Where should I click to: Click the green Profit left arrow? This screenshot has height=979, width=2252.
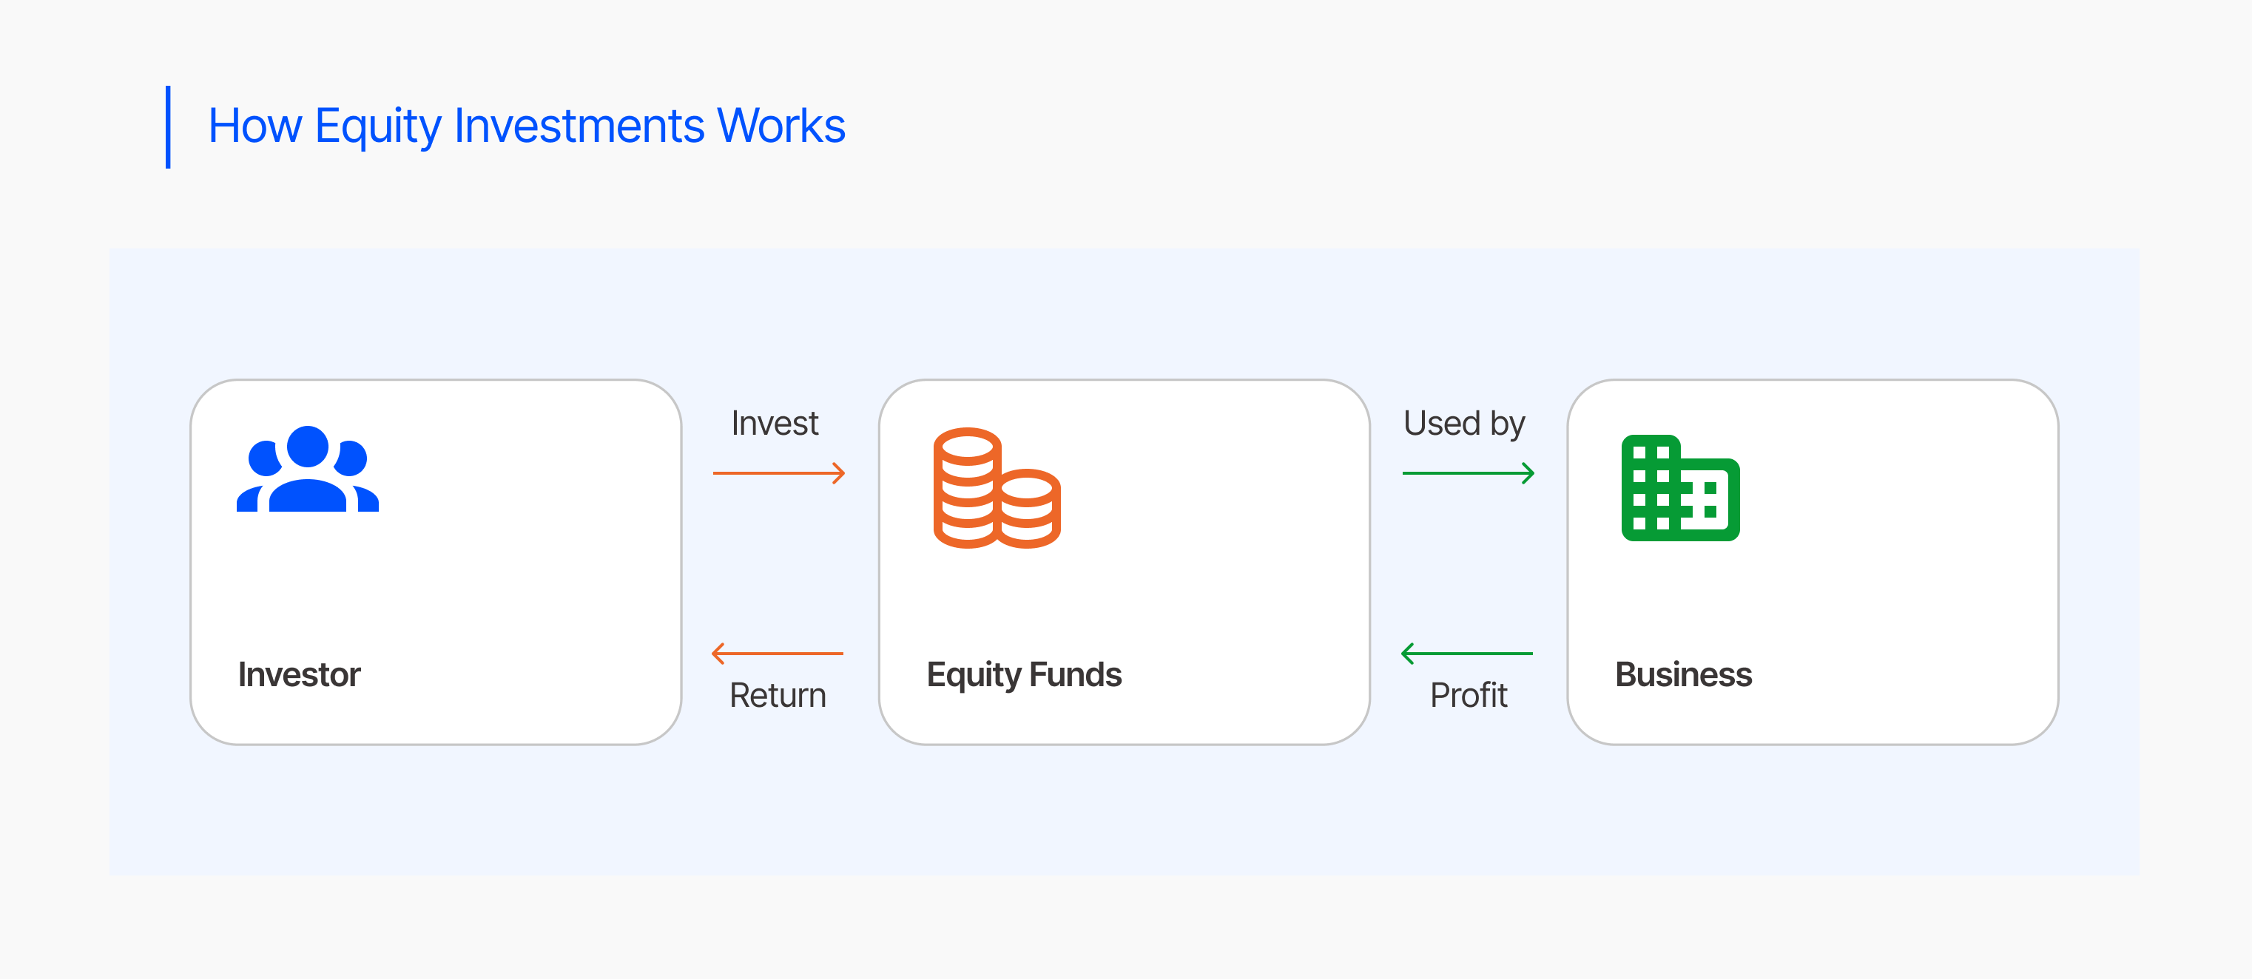click(x=1467, y=653)
